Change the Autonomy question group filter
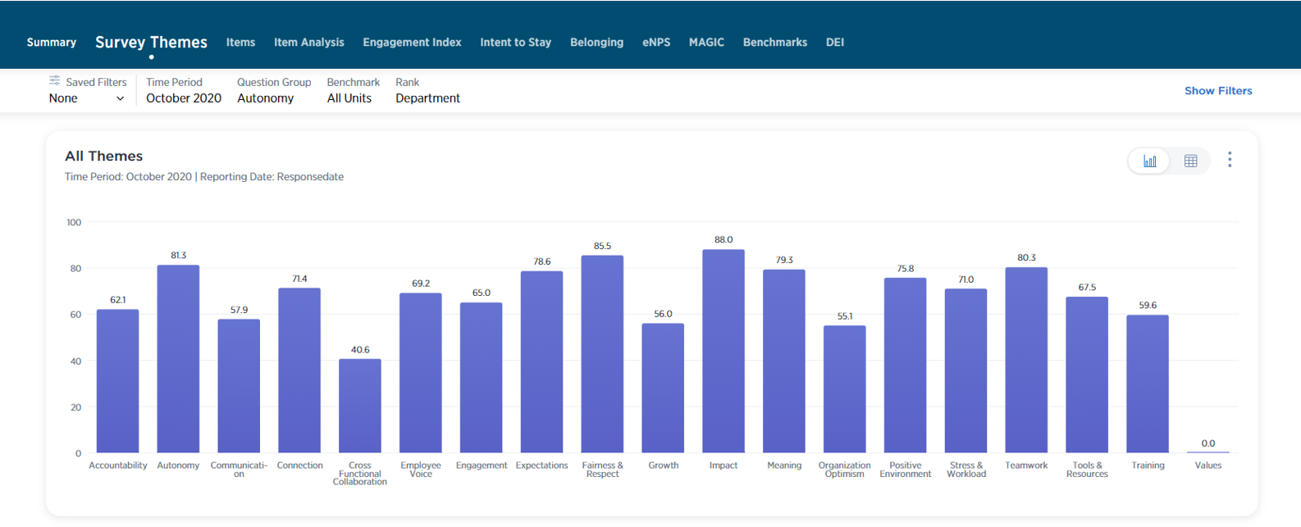Screen dimensions: 1301x527 point(265,98)
